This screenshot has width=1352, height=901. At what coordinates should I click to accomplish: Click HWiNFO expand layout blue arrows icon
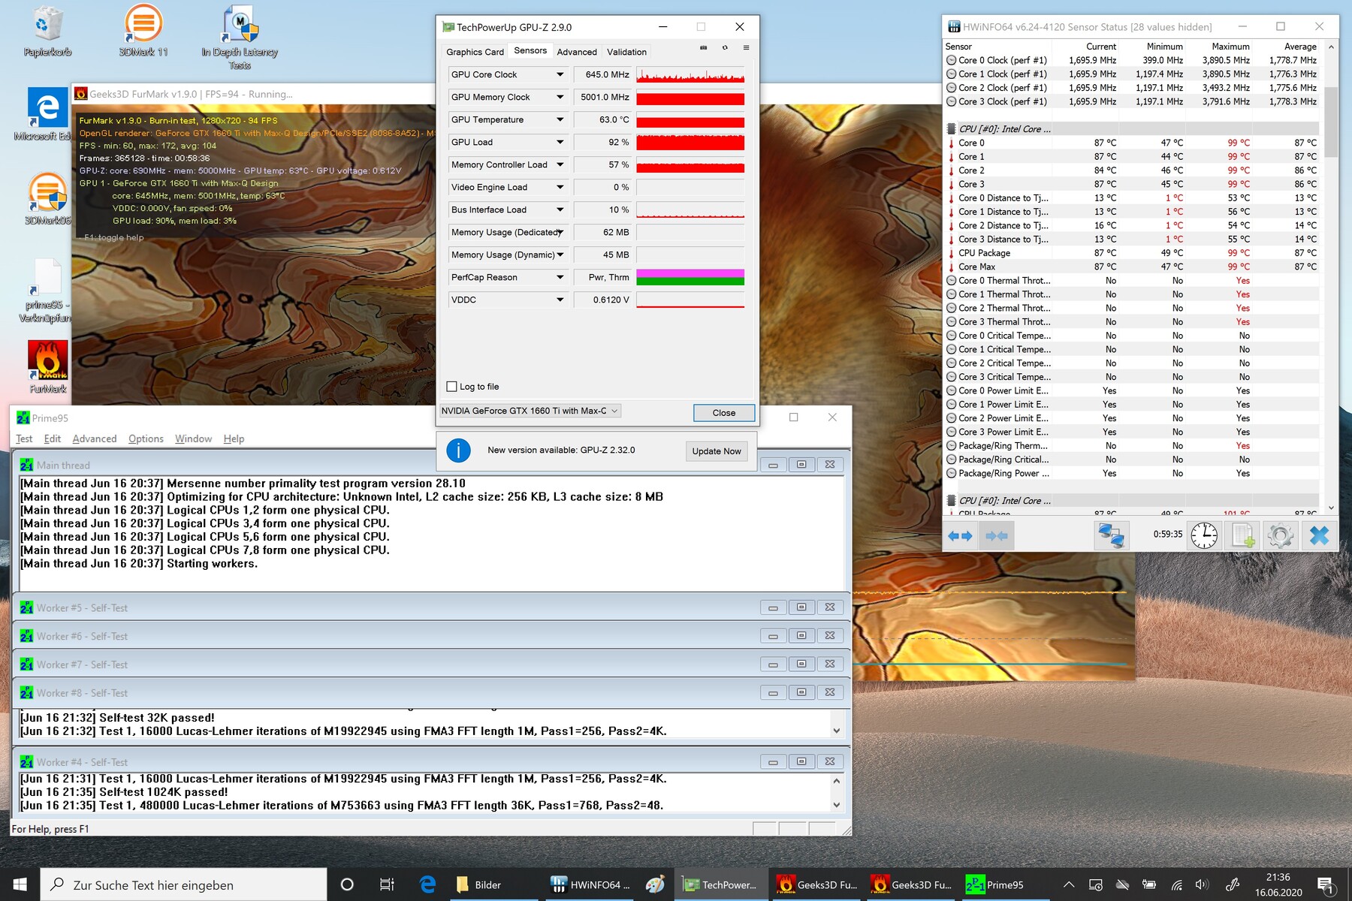coord(960,535)
